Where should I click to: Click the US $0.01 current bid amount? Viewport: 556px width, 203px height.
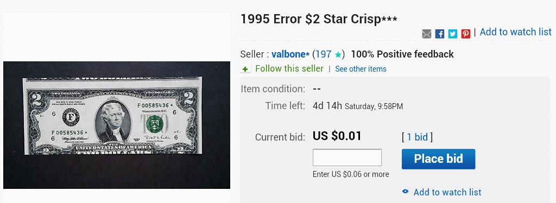tap(337, 136)
